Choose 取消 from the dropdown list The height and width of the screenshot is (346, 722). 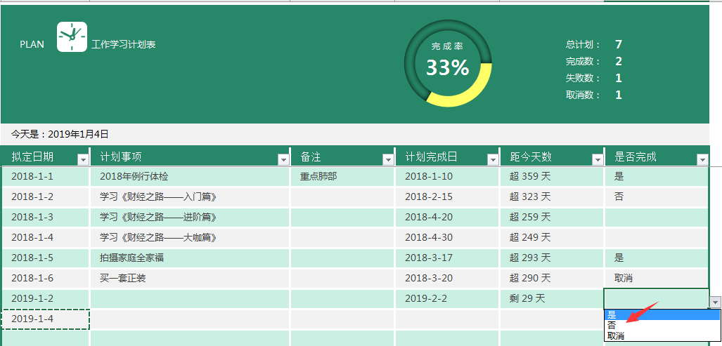click(x=662, y=336)
